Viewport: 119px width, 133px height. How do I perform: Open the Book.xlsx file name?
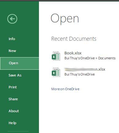73,53
